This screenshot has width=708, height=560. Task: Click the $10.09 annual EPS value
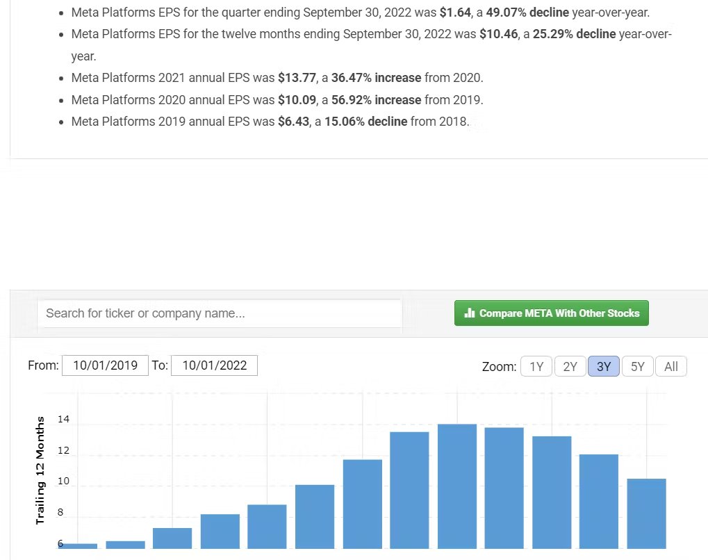coord(297,100)
